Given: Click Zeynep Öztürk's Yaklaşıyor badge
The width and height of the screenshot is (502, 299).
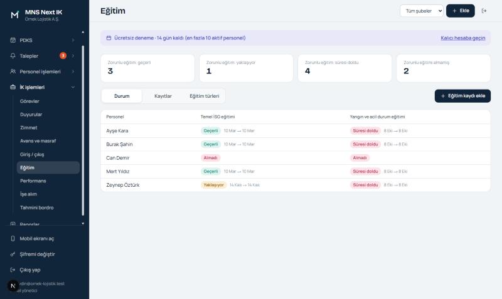Looking at the screenshot, I should point(213,185).
